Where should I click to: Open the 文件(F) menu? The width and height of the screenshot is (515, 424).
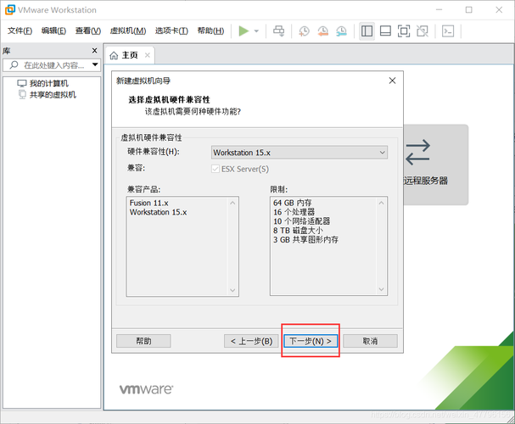[x=20, y=31]
